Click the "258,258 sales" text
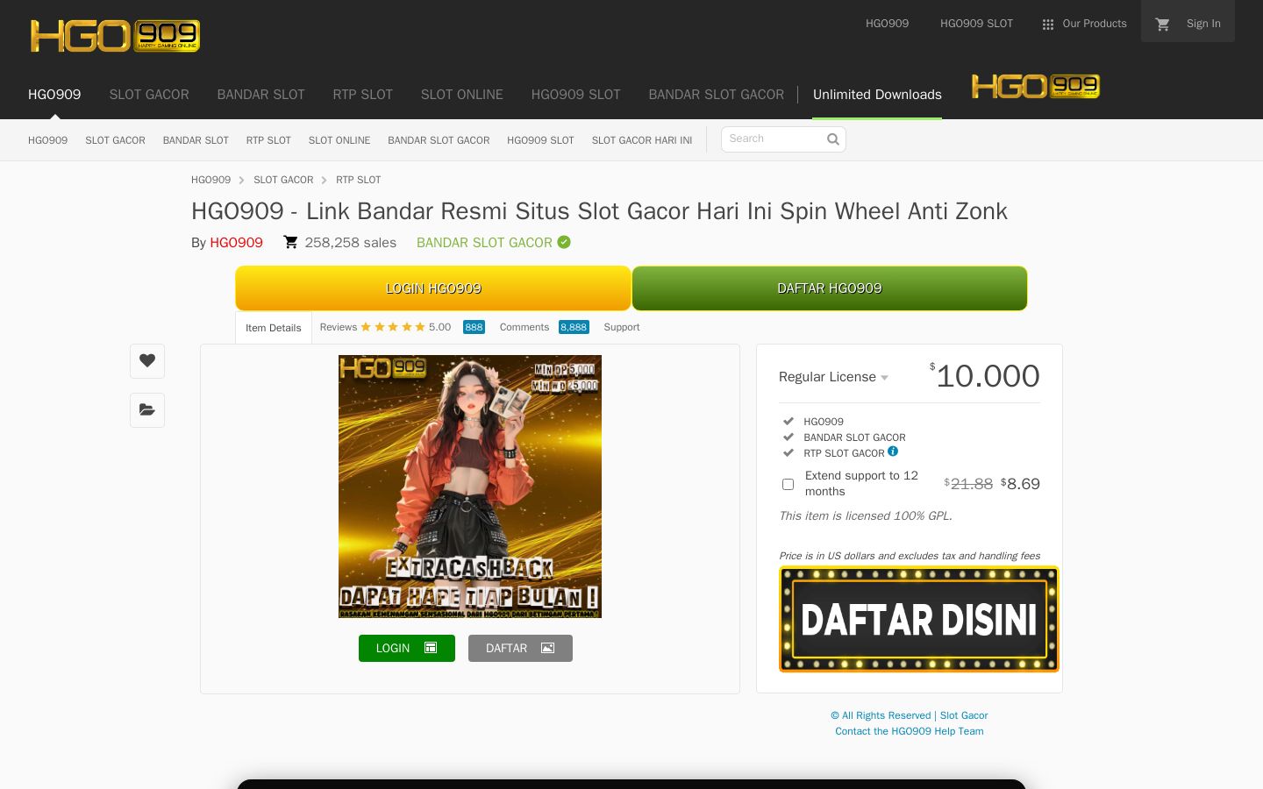Image resolution: width=1263 pixels, height=789 pixels. pyautogui.click(x=350, y=243)
